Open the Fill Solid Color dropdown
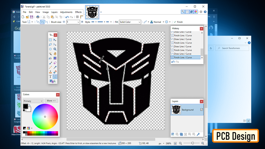The height and width of the screenshot is (149, 265). pos(130,22)
